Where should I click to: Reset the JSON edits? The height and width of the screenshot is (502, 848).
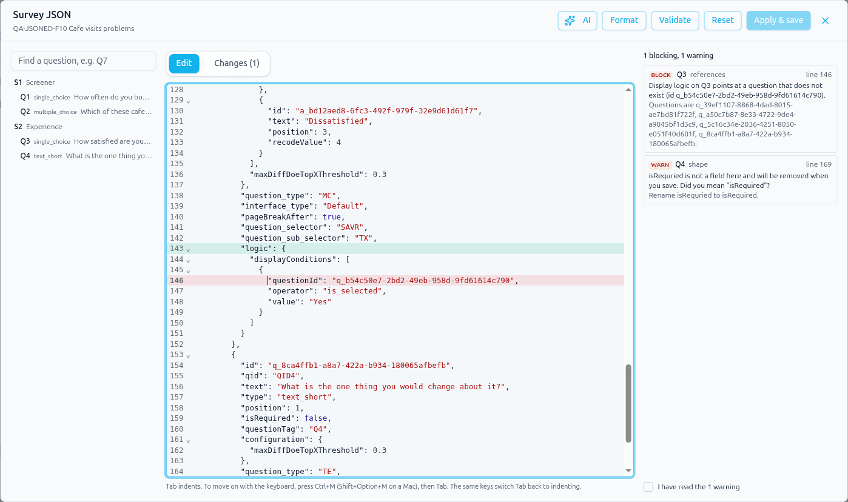tap(723, 20)
